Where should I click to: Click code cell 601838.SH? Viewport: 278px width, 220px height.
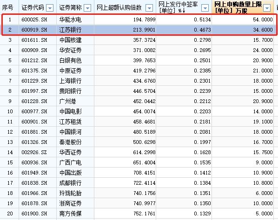tap(34, 183)
